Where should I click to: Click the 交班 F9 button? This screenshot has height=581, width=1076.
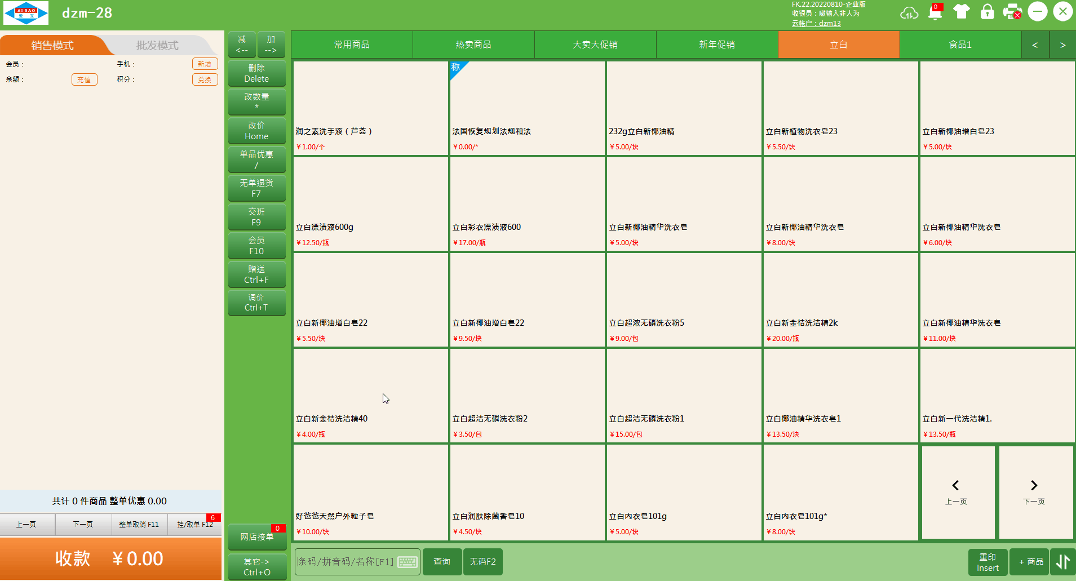pos(256,217)
